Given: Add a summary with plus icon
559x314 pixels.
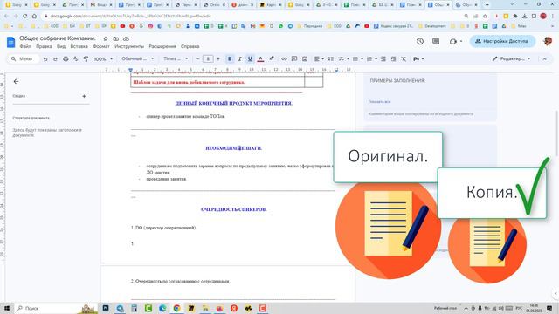Looking at the screenshot, I should tap(84, 96).
